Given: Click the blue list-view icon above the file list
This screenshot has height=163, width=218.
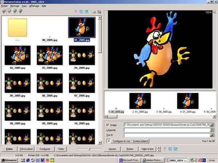Looking at the screenshot, I should tap(81, 12).
